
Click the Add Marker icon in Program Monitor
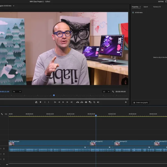pos(40,102)
